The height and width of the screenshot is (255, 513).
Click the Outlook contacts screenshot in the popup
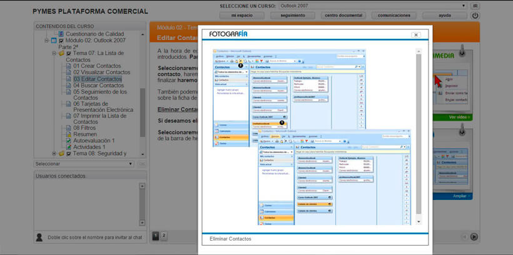pos(312,137)
